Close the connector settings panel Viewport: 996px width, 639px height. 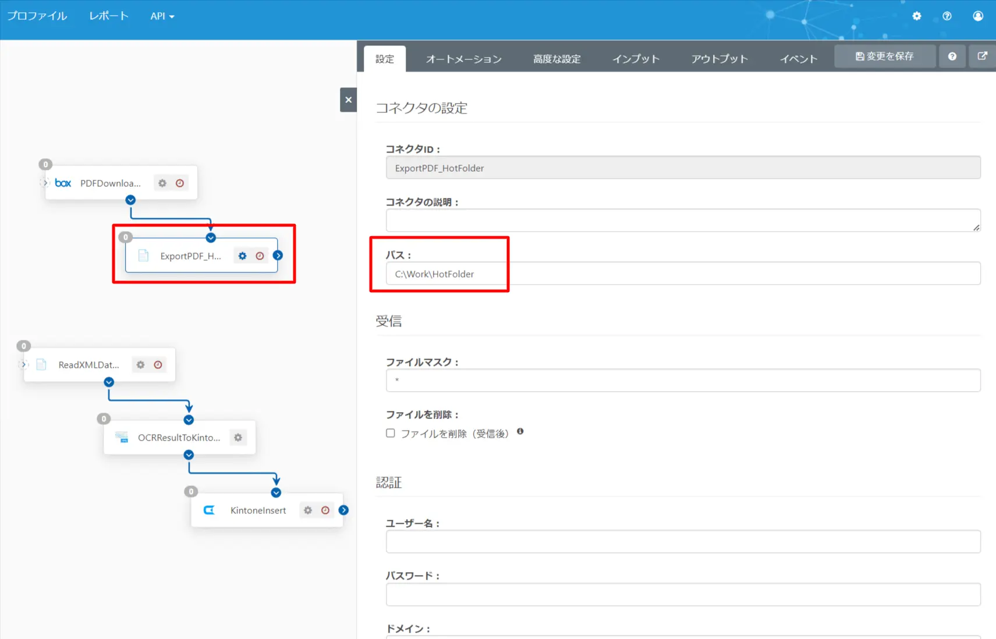point(348,100)
